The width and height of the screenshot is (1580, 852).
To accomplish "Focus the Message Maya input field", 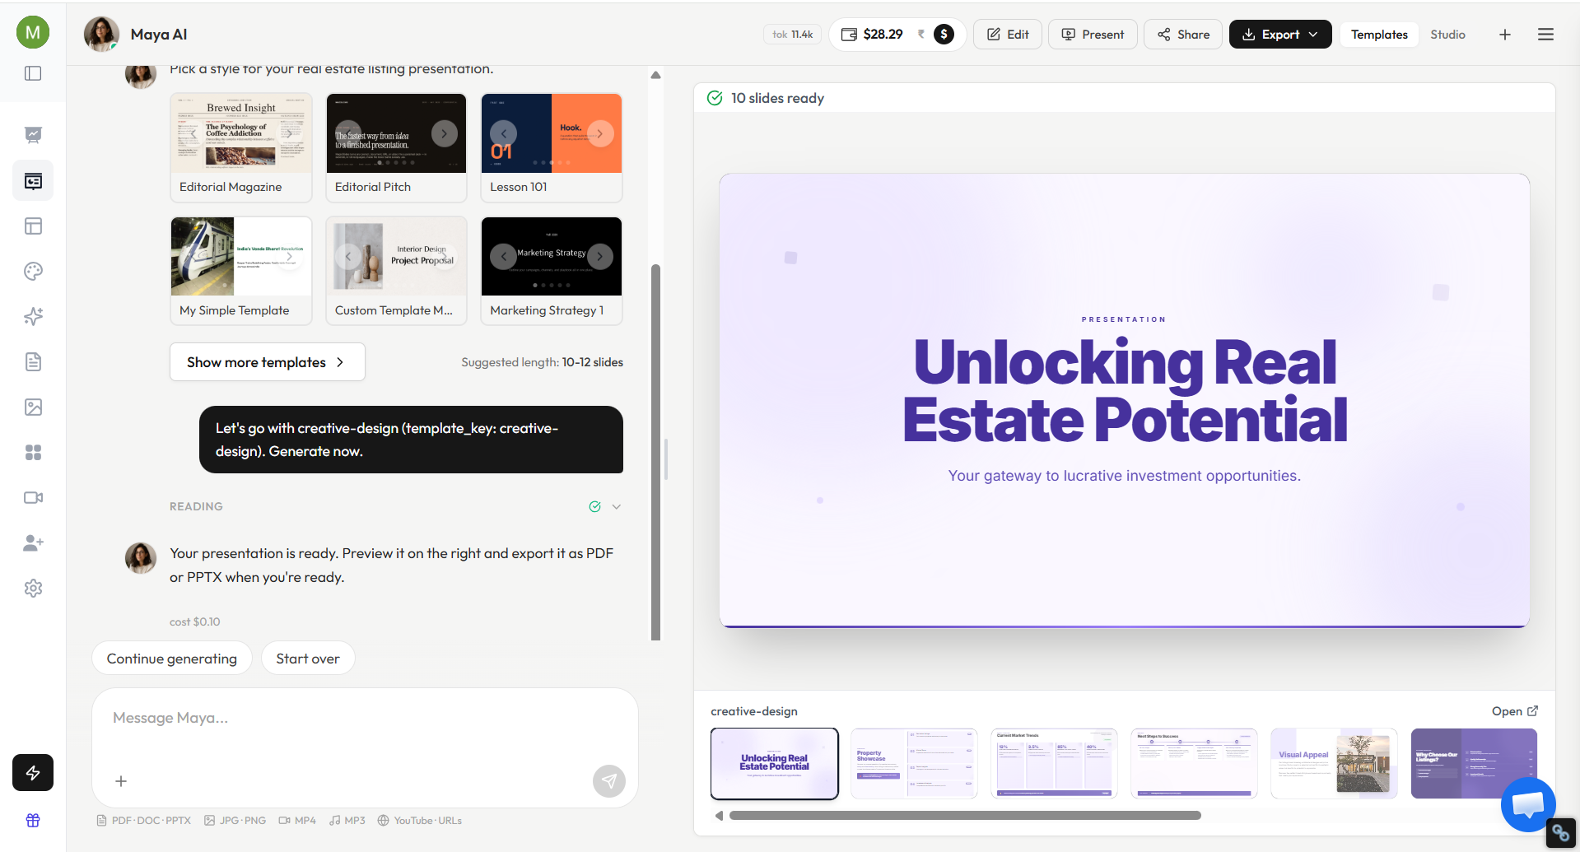I will click(365, 719).
